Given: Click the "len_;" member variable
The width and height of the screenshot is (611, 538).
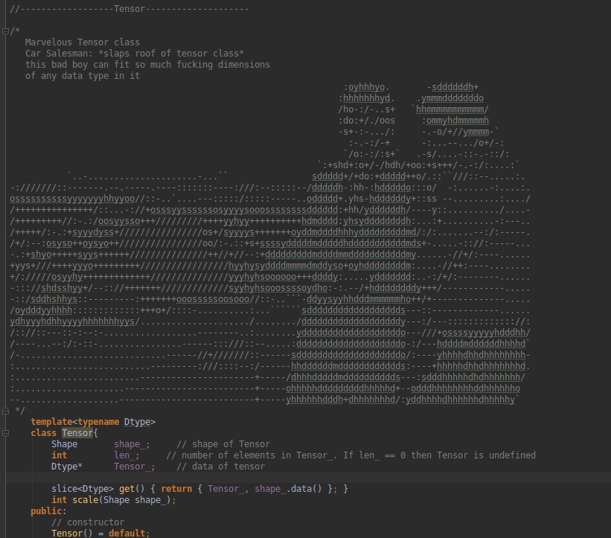Looking at the screenshot, I should coord(127,455).
